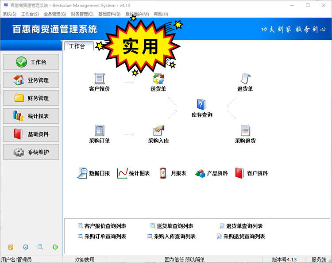
Task: Open the 客户报价 (customer quote) icon
Action: (99, 80)
